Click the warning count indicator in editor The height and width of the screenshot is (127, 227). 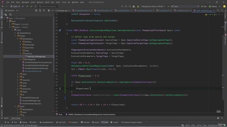207,14
